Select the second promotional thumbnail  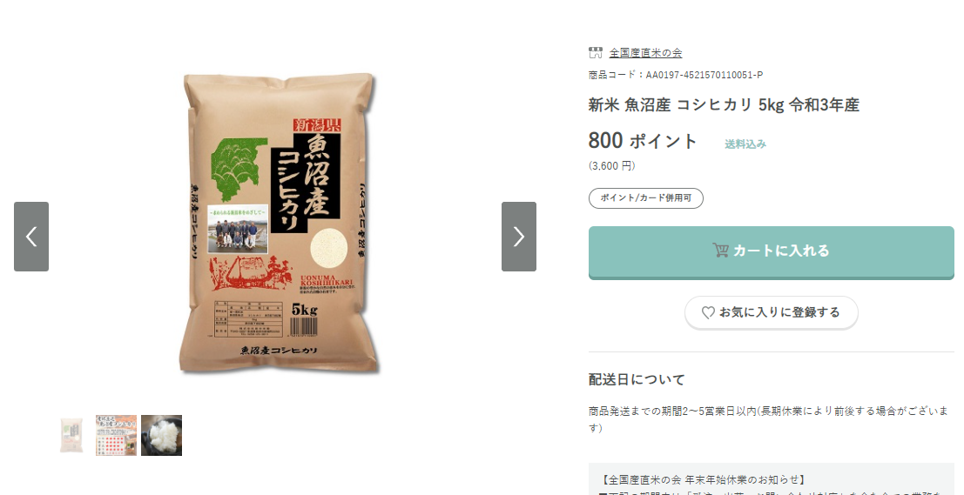pos(116,436)
